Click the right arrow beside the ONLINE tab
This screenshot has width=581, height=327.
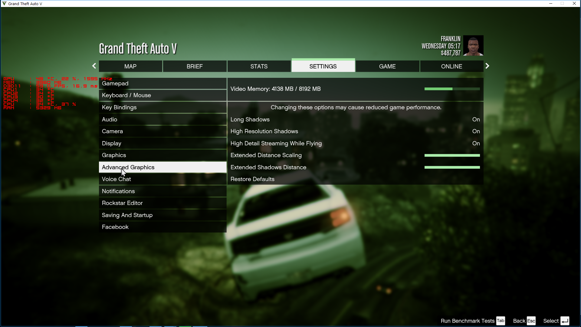tap(487, 66)
